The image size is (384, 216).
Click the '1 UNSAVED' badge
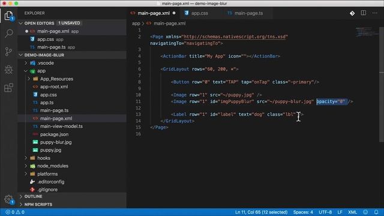69,23
